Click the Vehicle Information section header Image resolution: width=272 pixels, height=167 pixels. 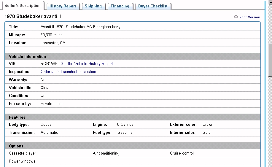[27, 56]
